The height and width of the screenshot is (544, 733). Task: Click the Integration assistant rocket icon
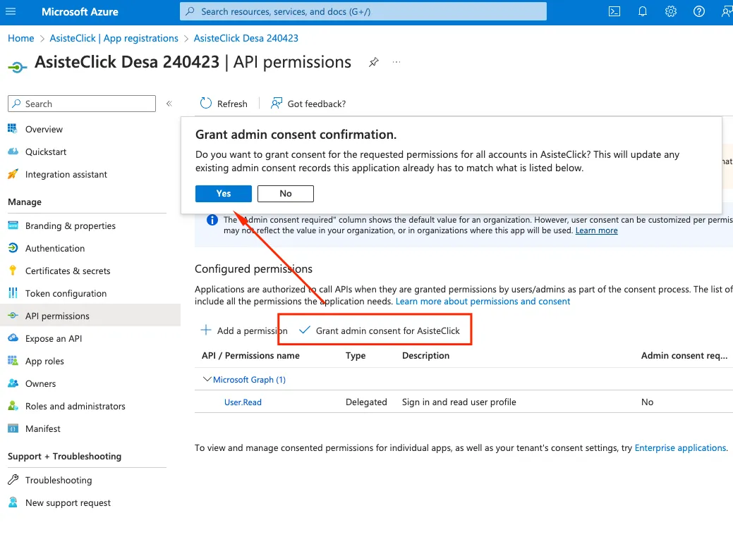click(13, 174)
